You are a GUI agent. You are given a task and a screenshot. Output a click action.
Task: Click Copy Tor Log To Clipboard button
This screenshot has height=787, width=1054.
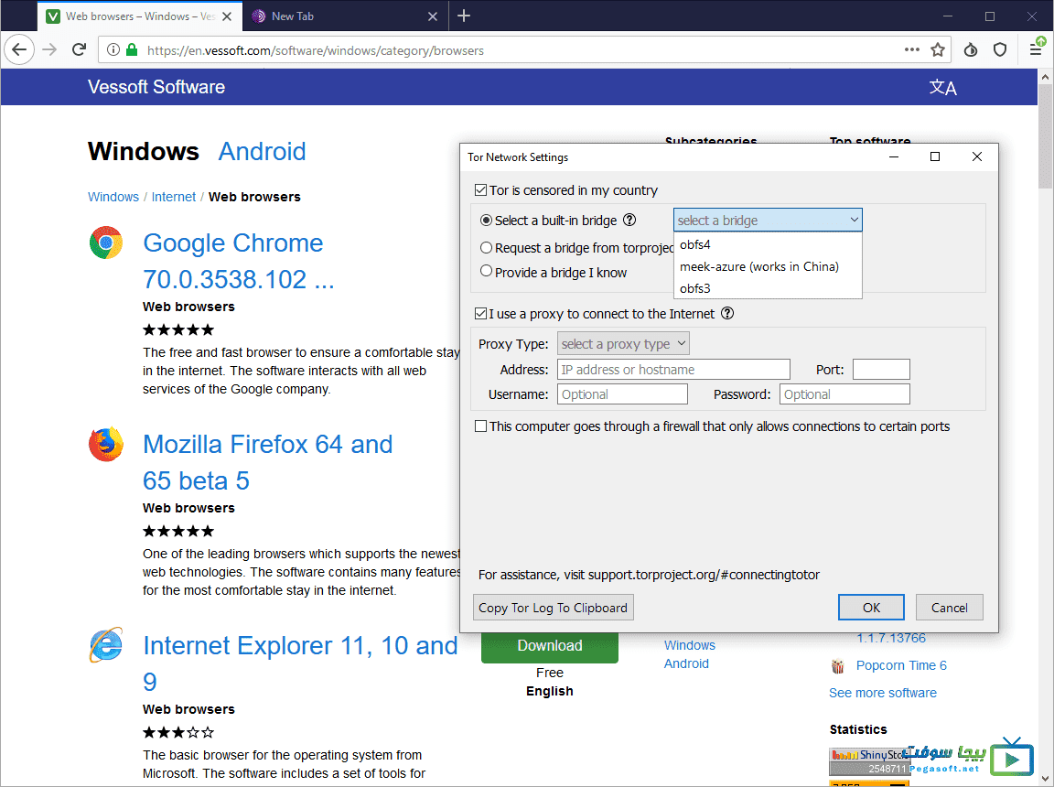pyautogui.click(x=554, y=608)
